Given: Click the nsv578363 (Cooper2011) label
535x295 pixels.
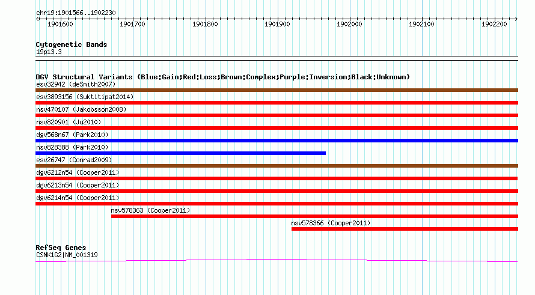Looking at the screenshot, I should pyautogui.click(x=150, y=210).
